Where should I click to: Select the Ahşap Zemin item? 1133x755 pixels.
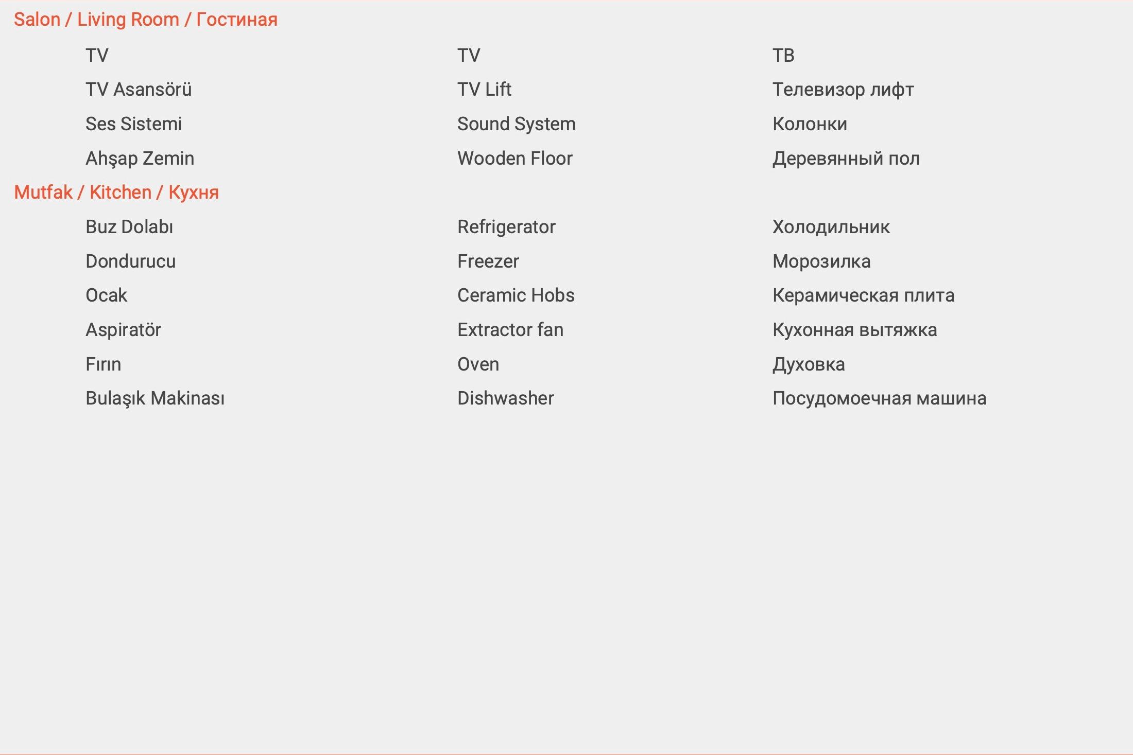tap(140, 159)
